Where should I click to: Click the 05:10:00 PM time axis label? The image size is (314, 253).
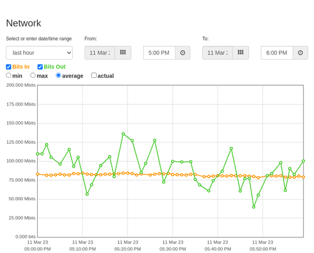click(82, 249)
